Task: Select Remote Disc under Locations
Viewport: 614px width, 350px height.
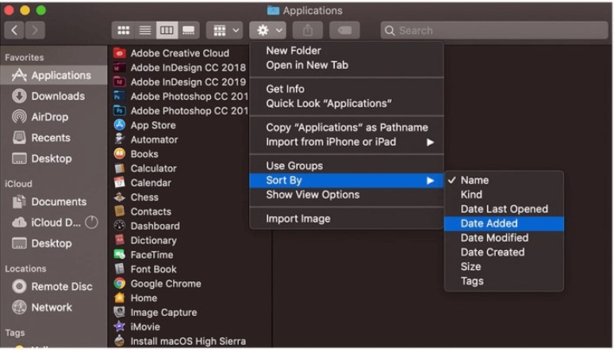Action: click(x=54, y=287)
